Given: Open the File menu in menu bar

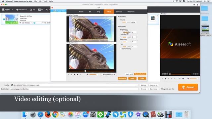Looking at the screenshot, I should (35, 1).
